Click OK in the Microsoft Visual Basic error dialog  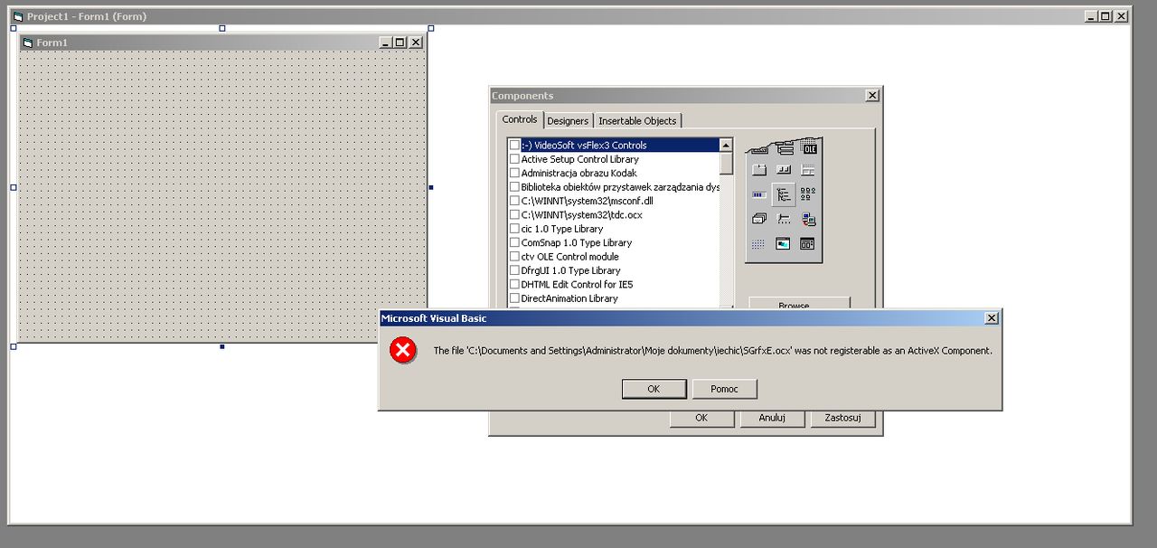(654, 389)
